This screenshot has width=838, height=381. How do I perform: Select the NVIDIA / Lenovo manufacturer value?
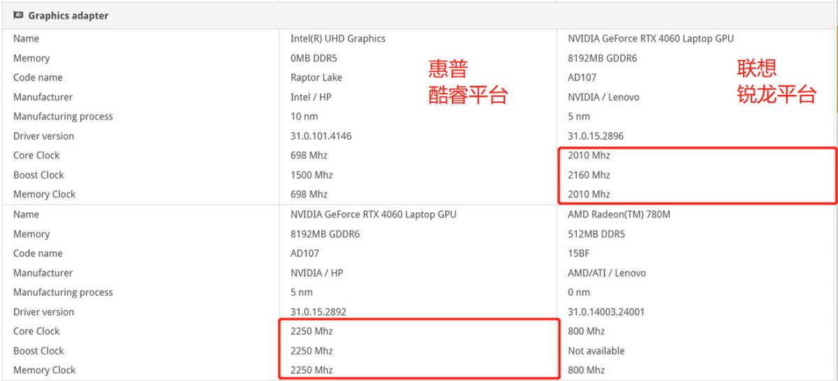tap(603, 97)
